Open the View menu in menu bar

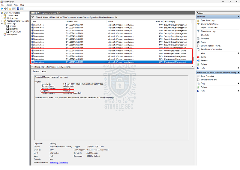[x=16, y=5]
